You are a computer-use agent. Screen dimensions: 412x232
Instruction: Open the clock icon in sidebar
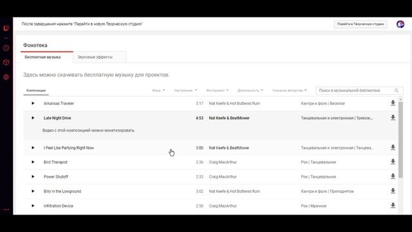click(6, 48)
